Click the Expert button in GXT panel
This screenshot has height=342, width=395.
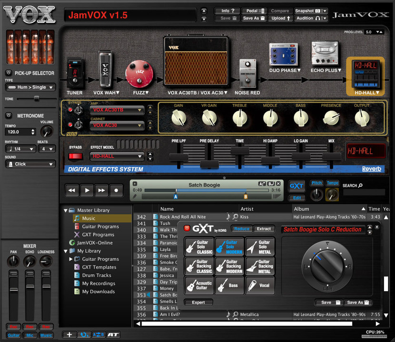click(198, 303)
